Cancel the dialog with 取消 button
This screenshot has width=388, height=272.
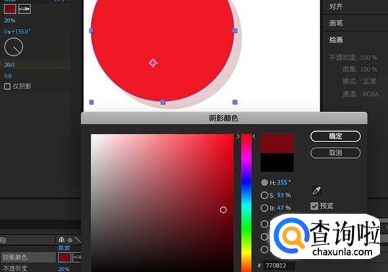pos(335,153)
